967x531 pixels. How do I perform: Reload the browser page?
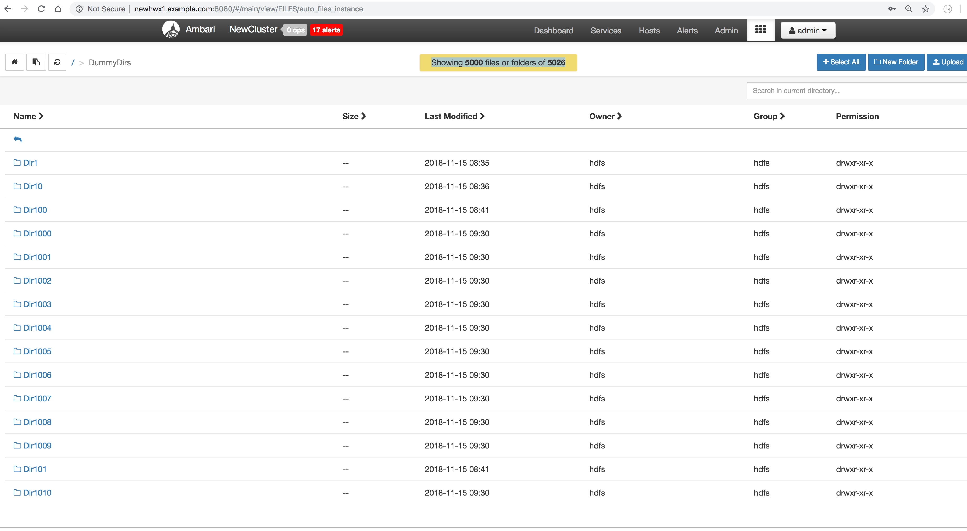pos(41,9)
